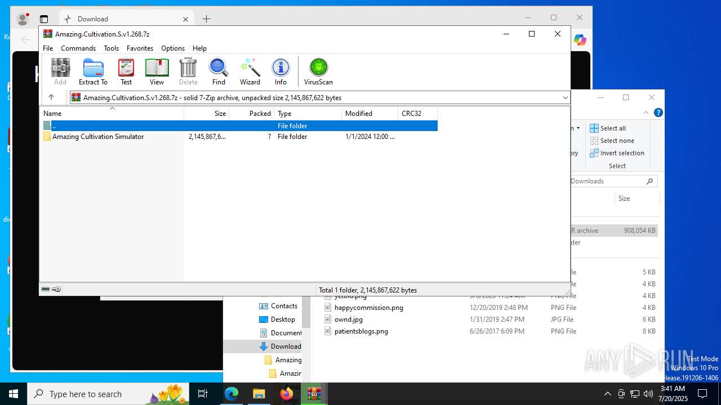
Task: Click the 908,054 KB archive row
Action: coord(614,231)
